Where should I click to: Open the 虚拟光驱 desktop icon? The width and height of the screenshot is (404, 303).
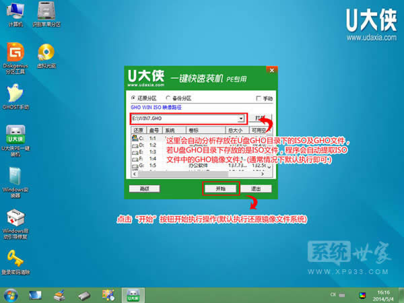(46, 56)
